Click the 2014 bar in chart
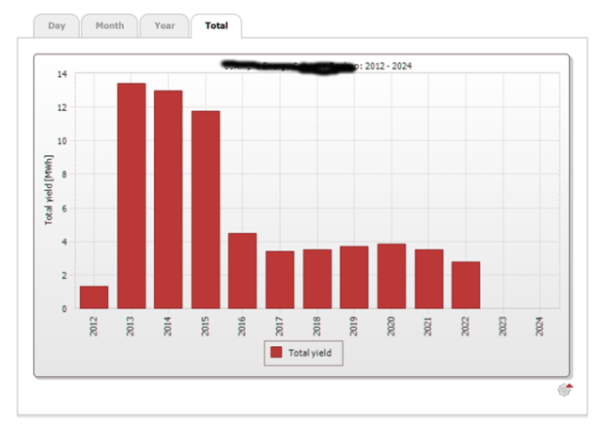The image size is (601, 424). point(168,199)
